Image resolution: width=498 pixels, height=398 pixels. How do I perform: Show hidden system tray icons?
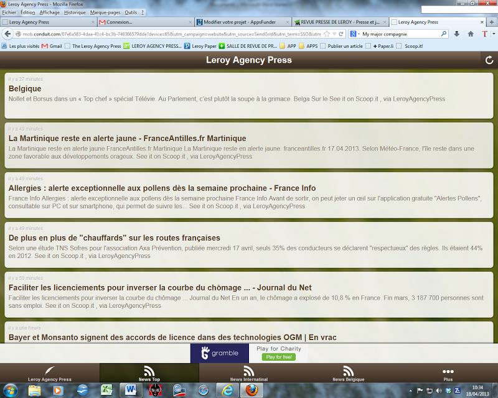click(x=411, y=391)
